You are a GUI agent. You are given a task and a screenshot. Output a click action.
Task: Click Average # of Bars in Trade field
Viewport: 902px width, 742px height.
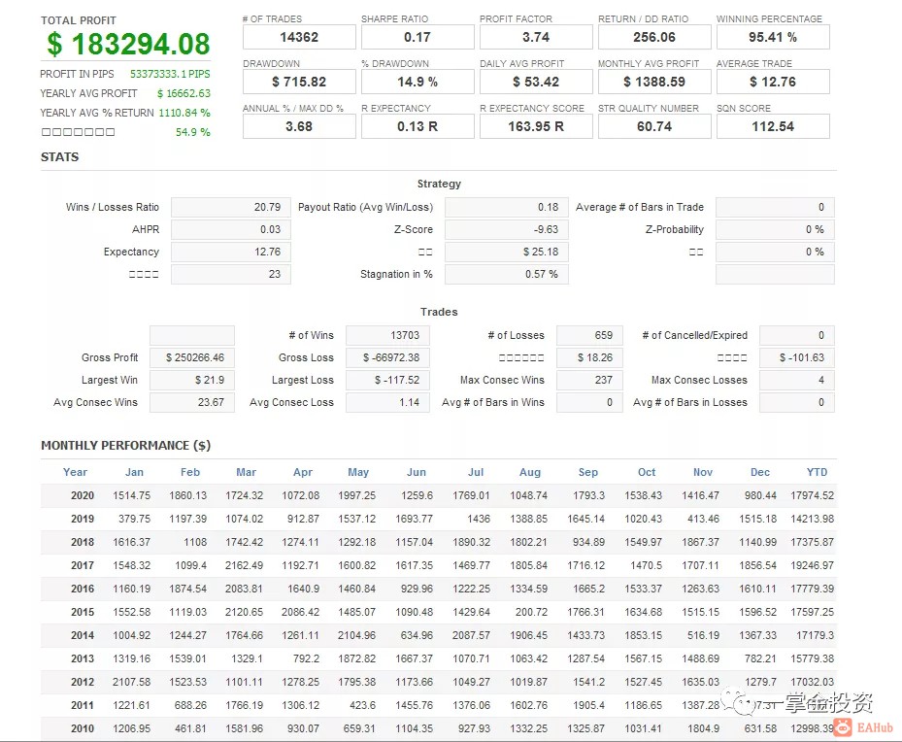point(775,207)
